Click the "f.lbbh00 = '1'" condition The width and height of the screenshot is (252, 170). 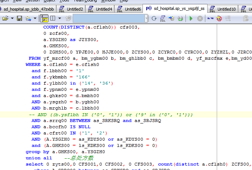[64, 71]
